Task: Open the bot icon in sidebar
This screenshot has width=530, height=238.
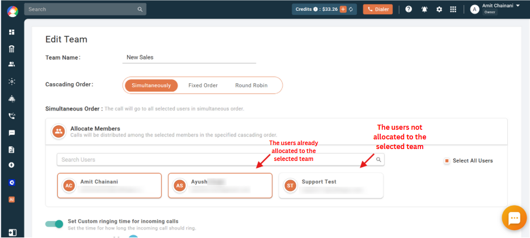Action: 12,99
